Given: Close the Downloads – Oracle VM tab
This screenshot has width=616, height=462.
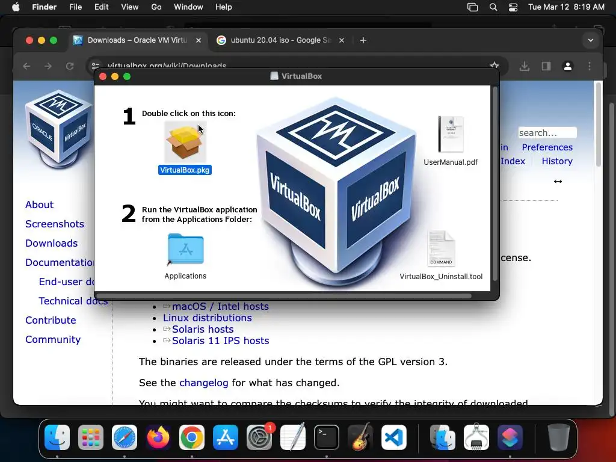Looking at the screenshot, I should click(199, 40).
